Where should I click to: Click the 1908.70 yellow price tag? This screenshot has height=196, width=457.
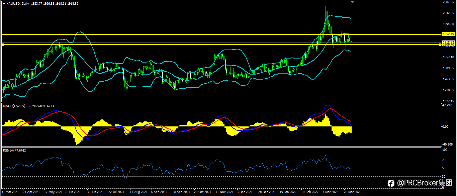point(448,44)
